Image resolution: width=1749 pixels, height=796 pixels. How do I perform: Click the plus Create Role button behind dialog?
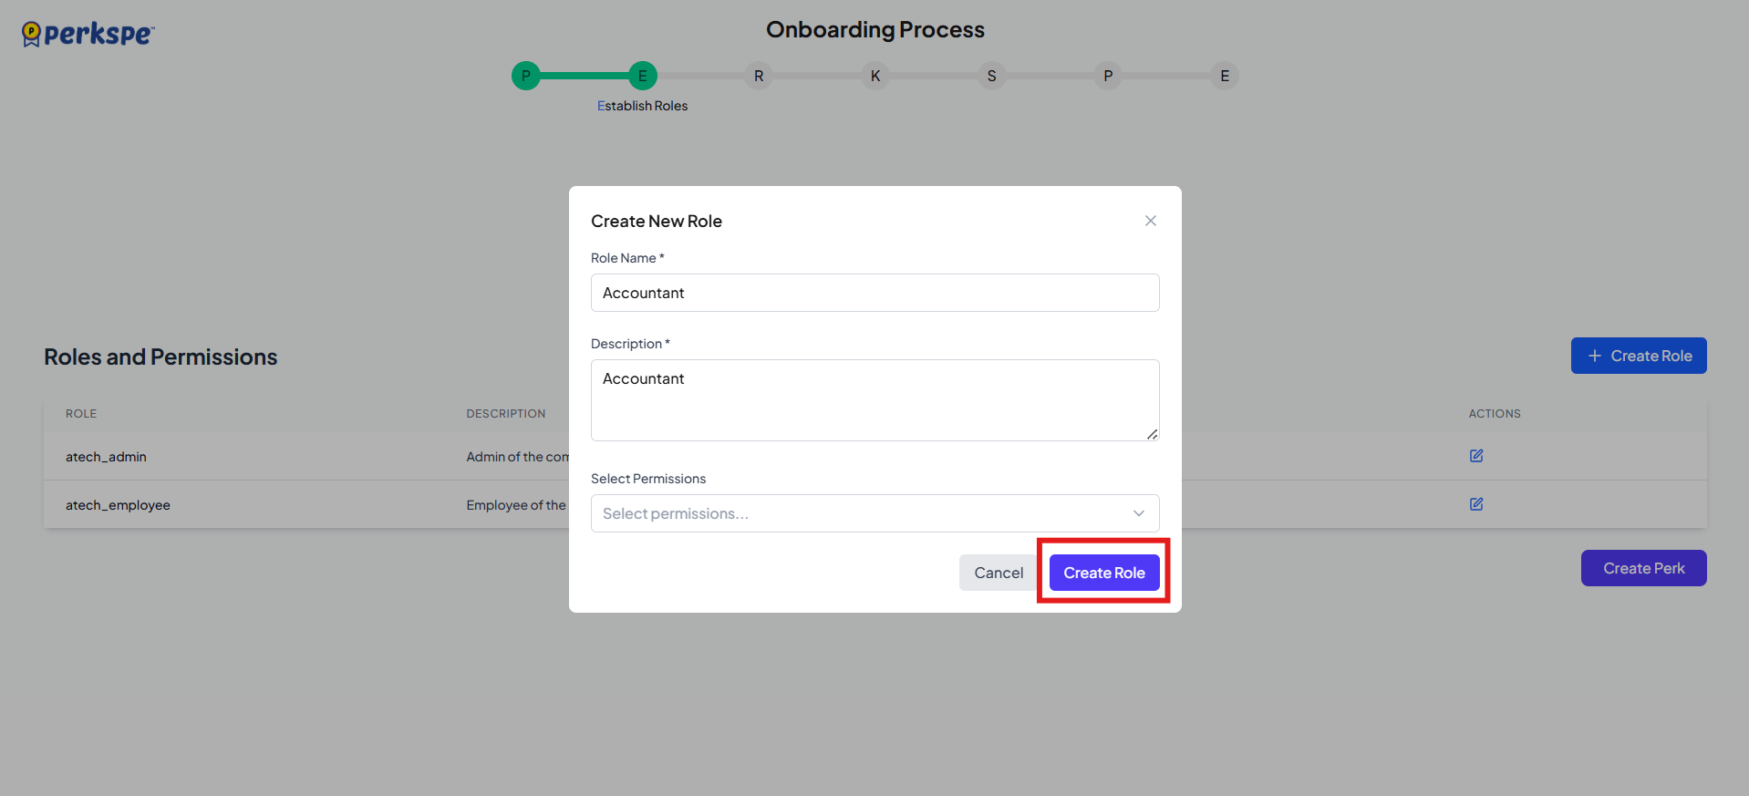tap(1638, 356)
